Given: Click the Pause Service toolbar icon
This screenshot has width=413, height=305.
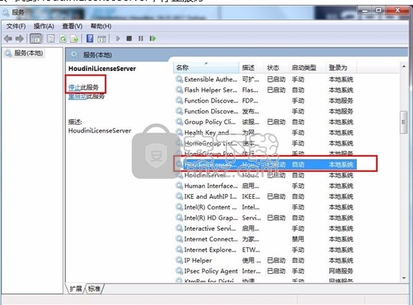Looking at the screenshot, I should click(x=141, y=38).
